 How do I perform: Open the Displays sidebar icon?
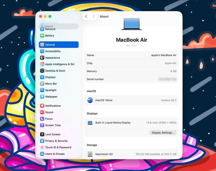[42, 77]
